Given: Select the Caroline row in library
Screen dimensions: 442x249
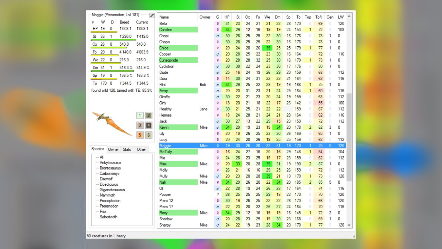Looking at the screenshot, I should pyautogui.click(x=252, y=30).
